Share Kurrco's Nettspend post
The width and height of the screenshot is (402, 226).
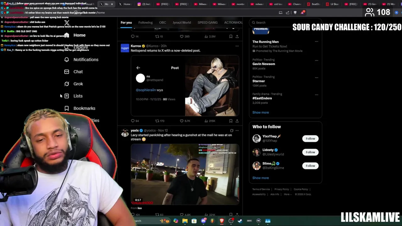click(x=237, y=121)
